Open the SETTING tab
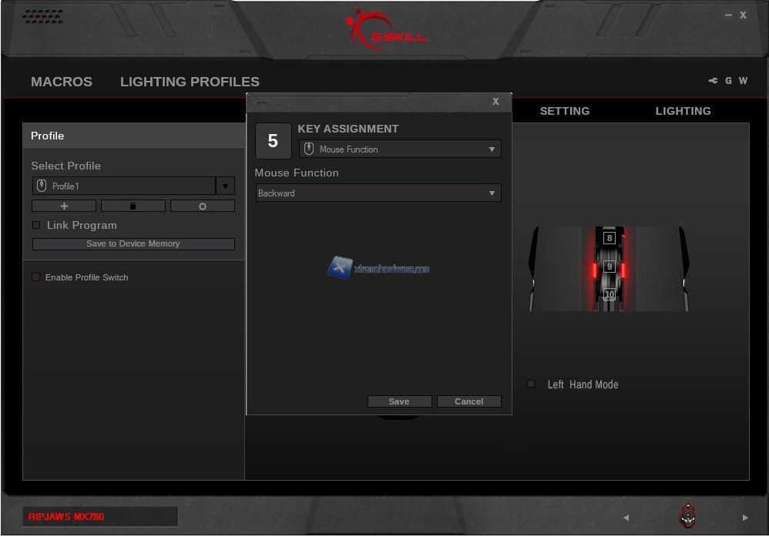The image size is (769, 537). (x=564, y=111)
